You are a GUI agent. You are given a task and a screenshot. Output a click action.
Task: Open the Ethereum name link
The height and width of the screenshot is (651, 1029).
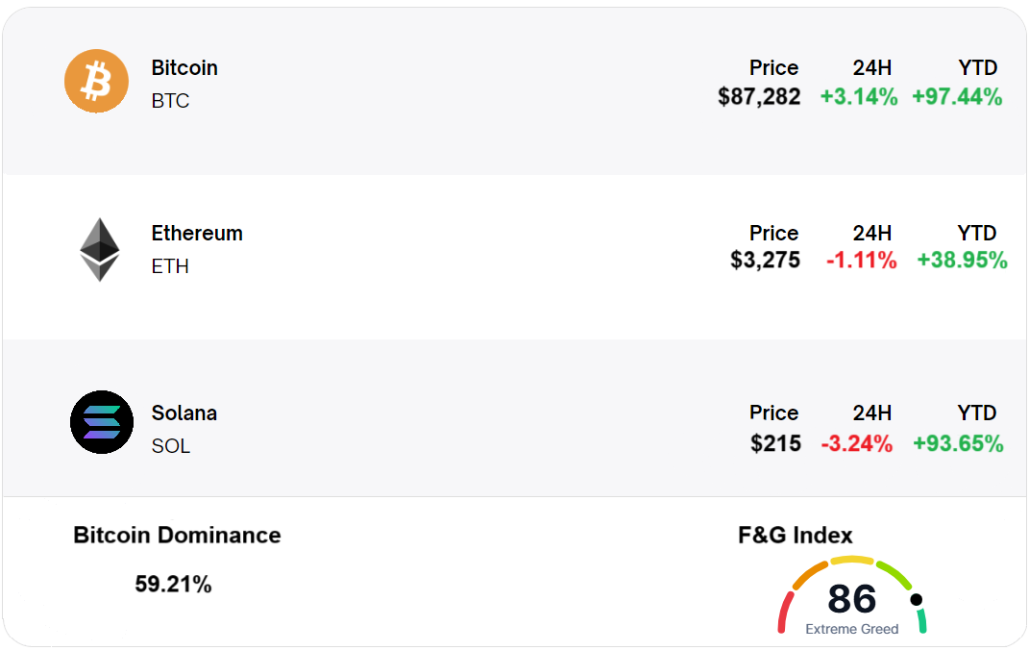coord(197,234)
